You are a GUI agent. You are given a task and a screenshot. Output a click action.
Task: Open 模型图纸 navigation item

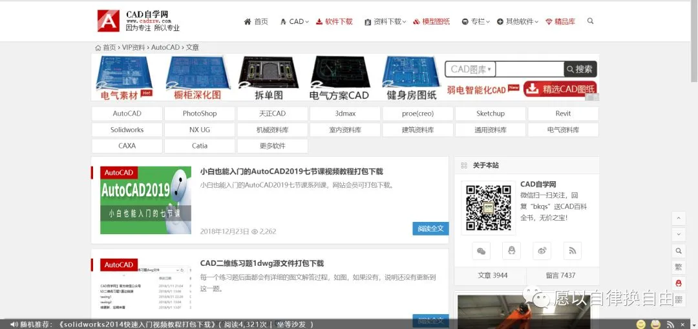point(431,21)
